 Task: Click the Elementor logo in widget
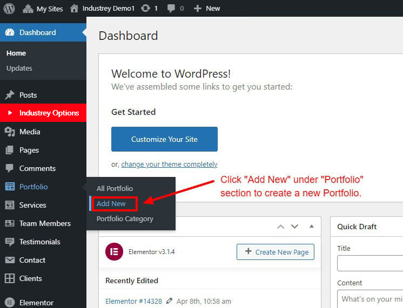pos(114,252)
